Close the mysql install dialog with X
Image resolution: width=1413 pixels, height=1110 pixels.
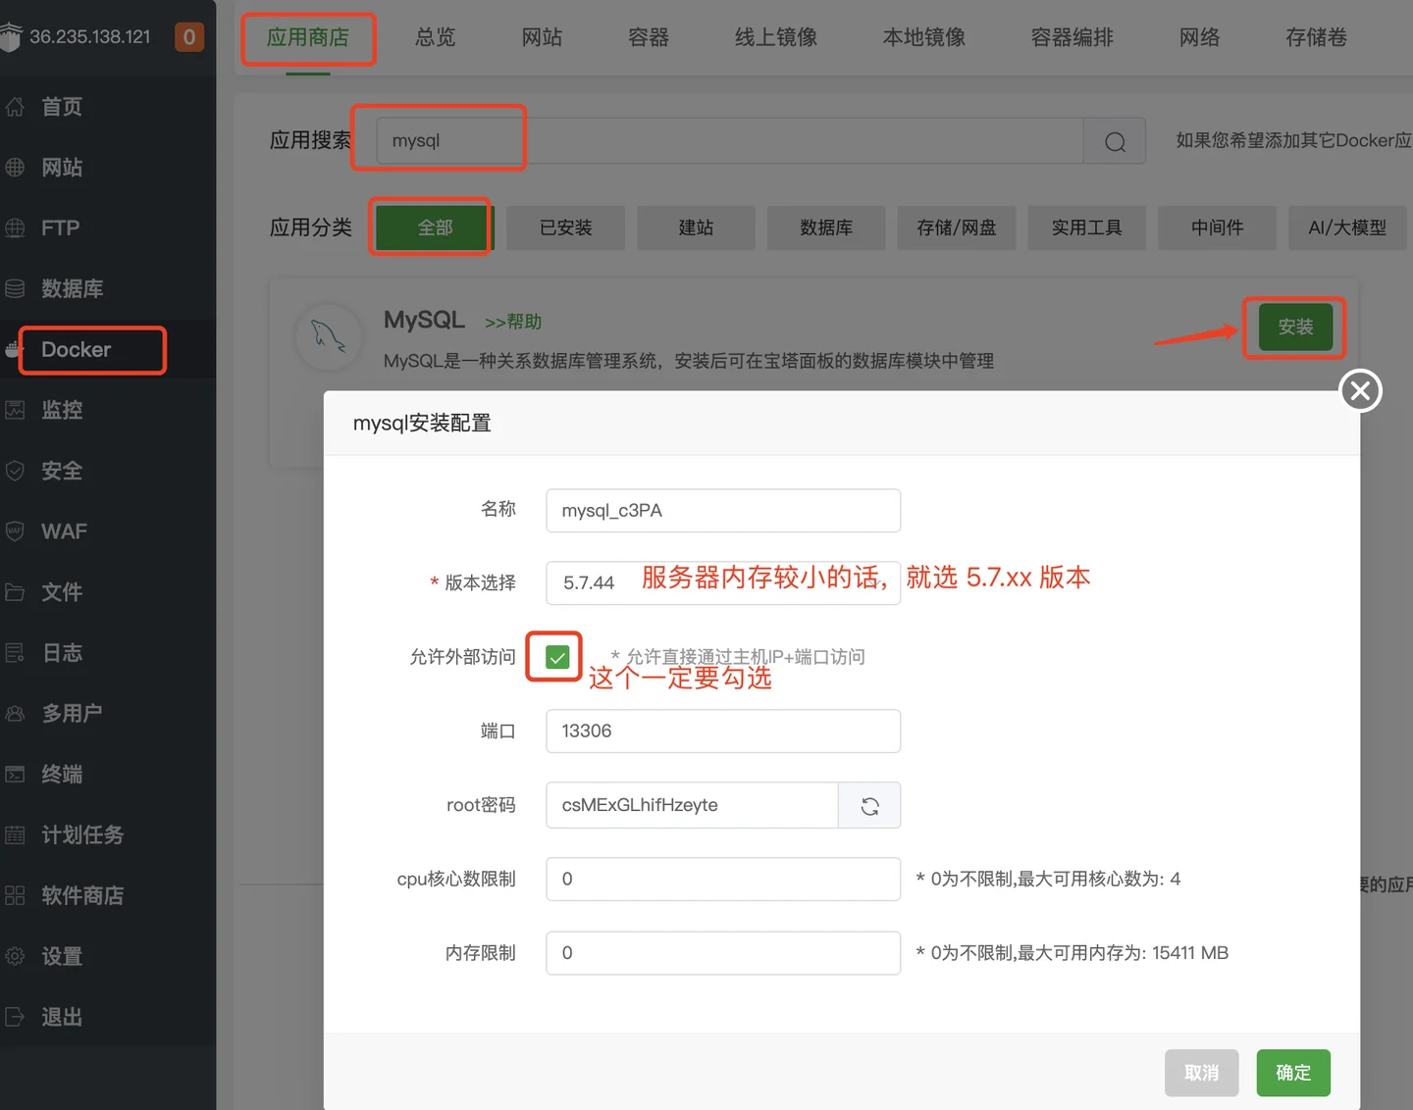tap(1361, 391)
